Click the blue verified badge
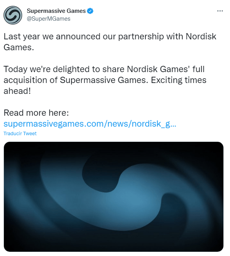Viewport: 230px width, 256px height. pos(90,11)
